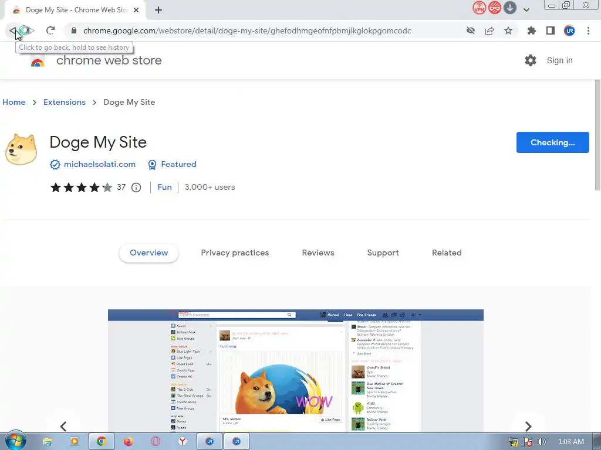Open Chrome Web Store settings gear

tap(531, 60)
